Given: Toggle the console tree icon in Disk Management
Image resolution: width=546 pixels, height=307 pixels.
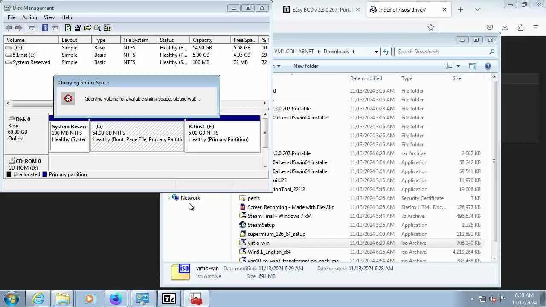Looking at the screenshot, I should tap(32, 28).
